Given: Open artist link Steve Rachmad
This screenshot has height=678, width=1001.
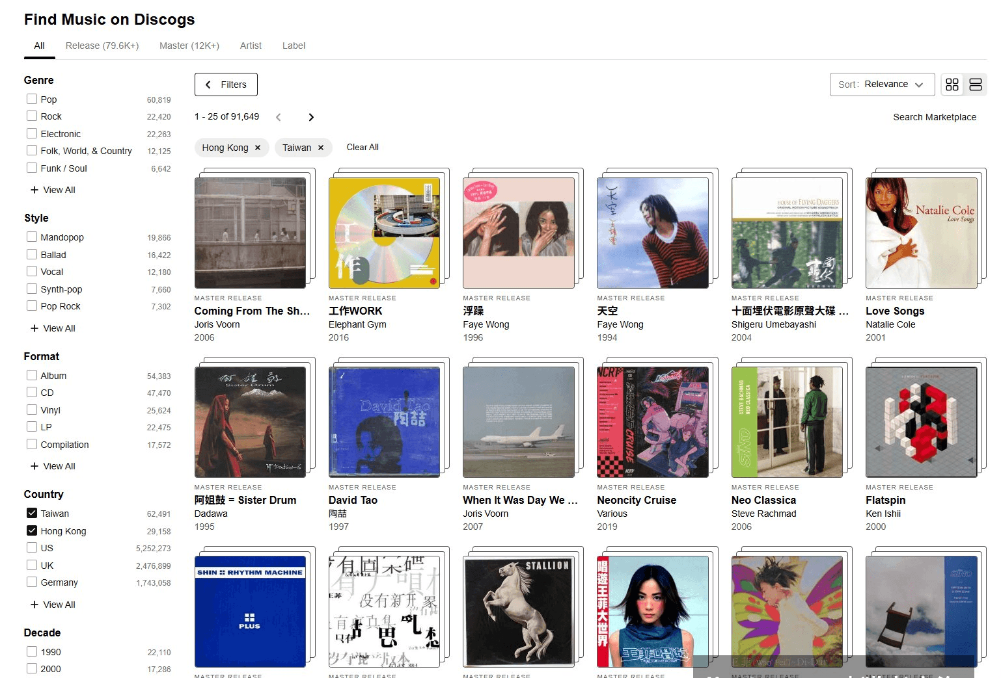Looking at the screenshot, I should click(x=763, y=514).
